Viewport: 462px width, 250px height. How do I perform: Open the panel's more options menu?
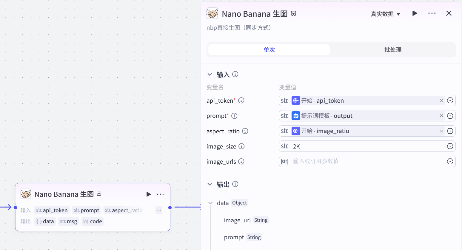(x=432, y=13)
